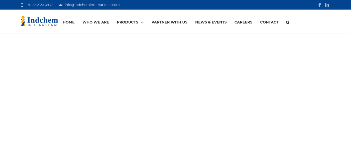Open the Contact page
This screenshot has height=168, width=354.
pos(269,22)
